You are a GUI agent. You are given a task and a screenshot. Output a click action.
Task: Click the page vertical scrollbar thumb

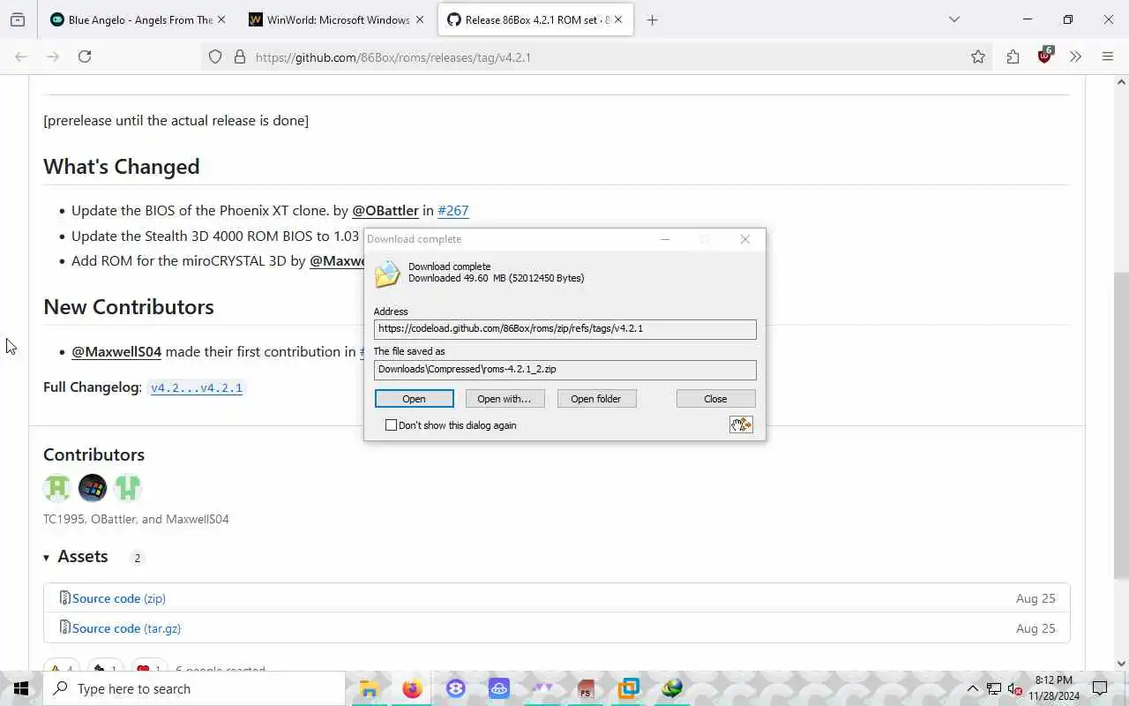(x=1121, y=424)
